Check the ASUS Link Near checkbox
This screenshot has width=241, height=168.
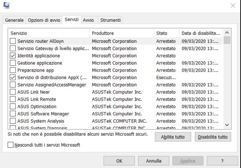[13, 92]
